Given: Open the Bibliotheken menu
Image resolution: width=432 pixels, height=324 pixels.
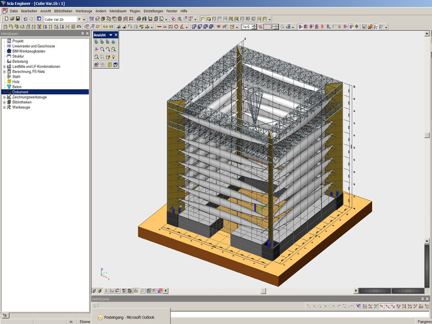Looking at the screenshot, I should [x=63, y=11].
